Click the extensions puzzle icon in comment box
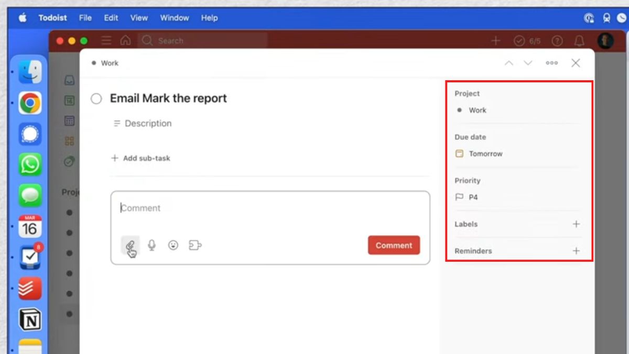The height and width of the screenshot is (354, 629). tap(195, 245)
